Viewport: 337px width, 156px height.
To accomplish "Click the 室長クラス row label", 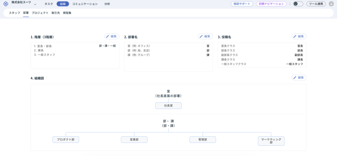I will click(228, 46).
